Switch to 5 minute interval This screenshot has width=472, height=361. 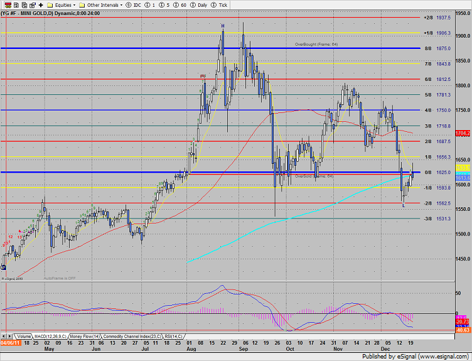tap(164, 5)
